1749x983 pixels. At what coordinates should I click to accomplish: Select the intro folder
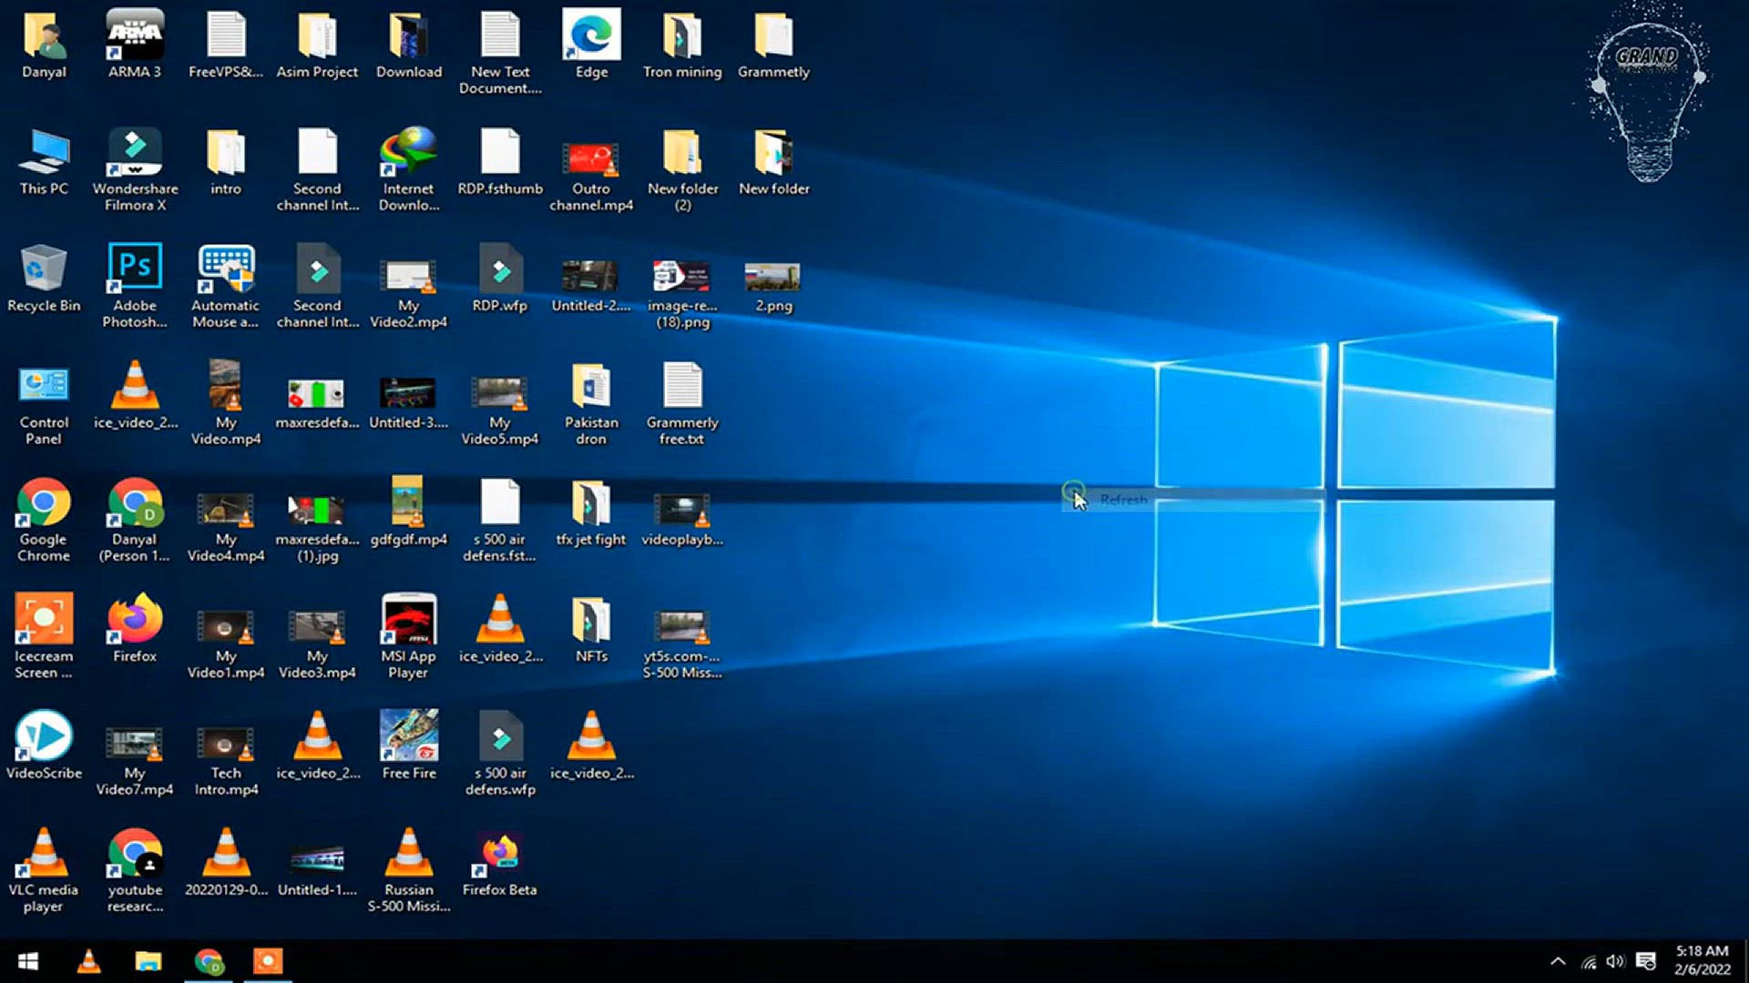(226, 162)
